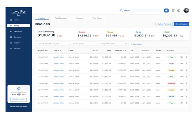Sort by the CREATED column header
The image size is (195, 117).
(x=146, y=51)
